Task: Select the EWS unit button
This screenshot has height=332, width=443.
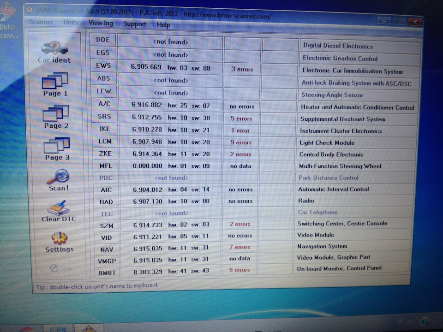Action: 103,66
